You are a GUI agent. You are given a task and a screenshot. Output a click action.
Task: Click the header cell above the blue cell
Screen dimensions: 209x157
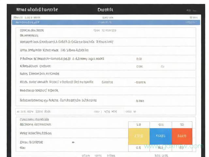pos(160,125)
